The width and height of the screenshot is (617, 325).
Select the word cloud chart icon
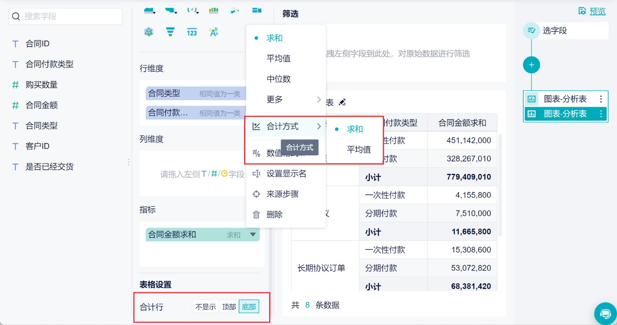pos(214,32)
